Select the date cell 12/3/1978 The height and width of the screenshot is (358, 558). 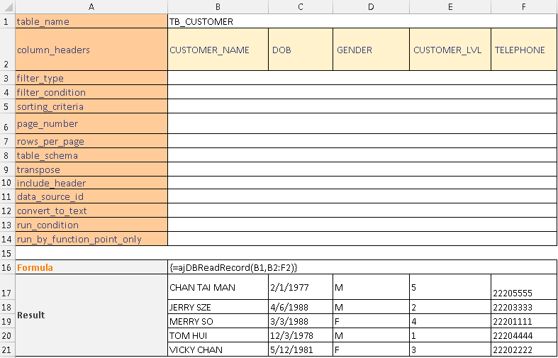pos(300,335)
